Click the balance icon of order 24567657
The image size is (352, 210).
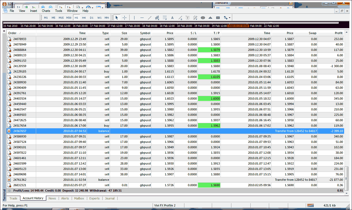9,131
